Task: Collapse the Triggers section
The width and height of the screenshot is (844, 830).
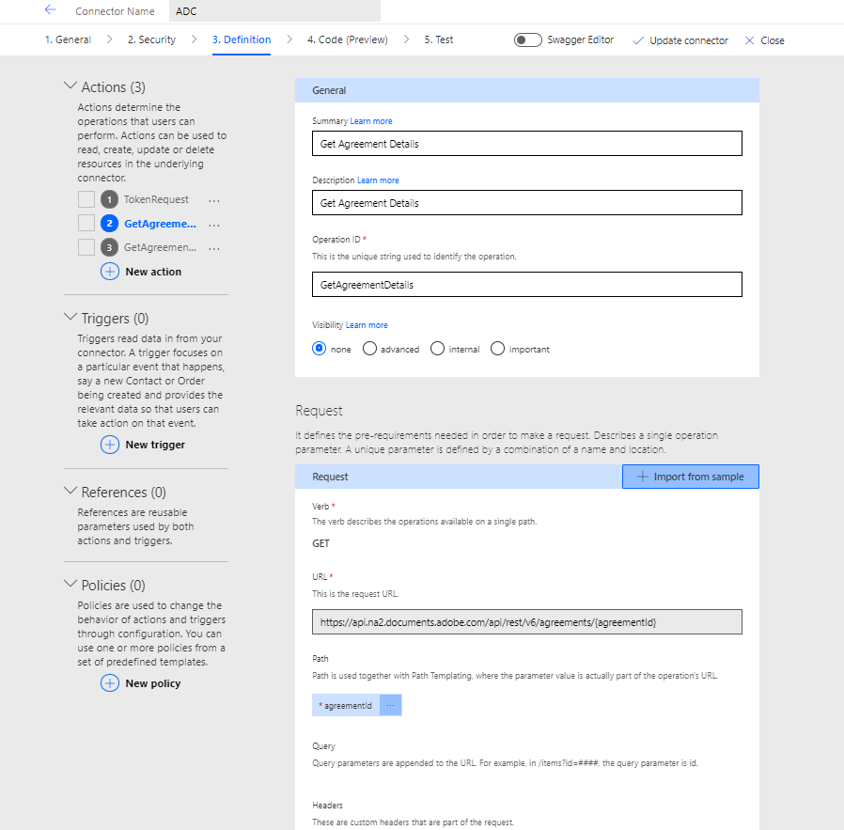Action: 70,318
